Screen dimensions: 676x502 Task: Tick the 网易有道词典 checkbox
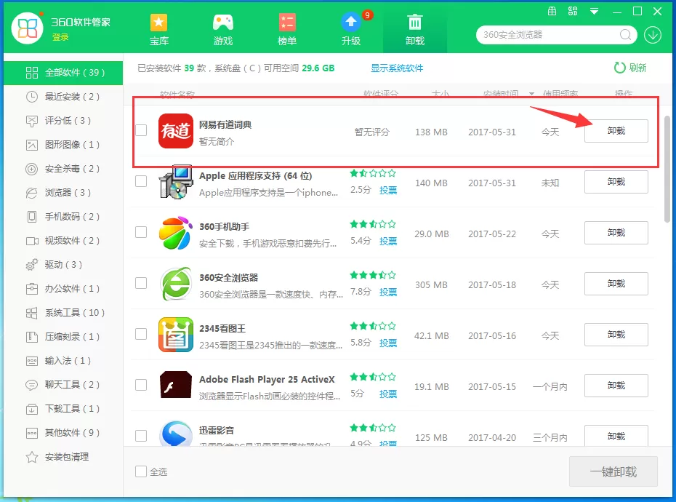coord(141,130)
